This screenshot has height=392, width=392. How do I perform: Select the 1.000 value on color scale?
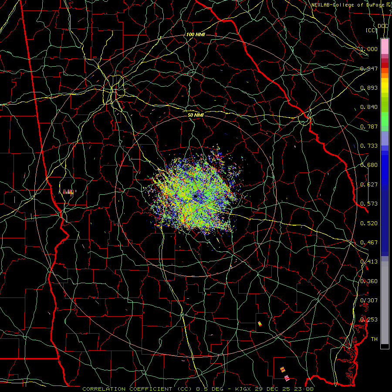[369, 49]
